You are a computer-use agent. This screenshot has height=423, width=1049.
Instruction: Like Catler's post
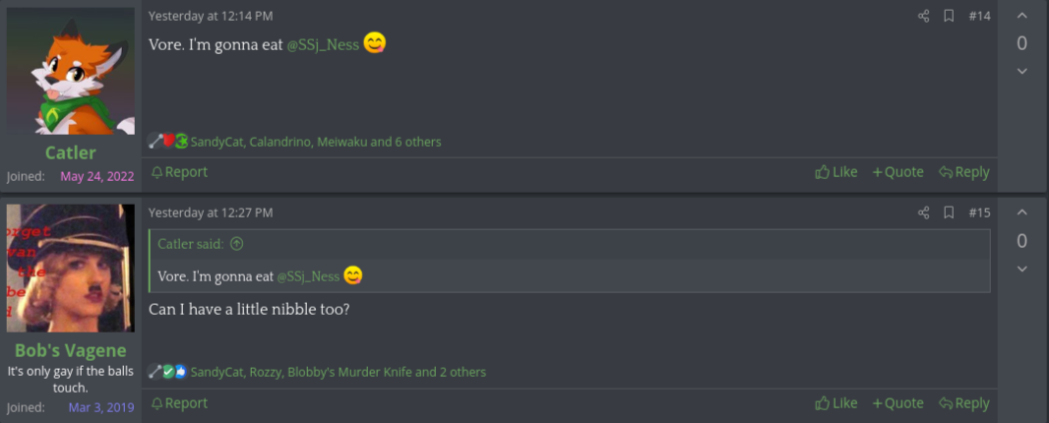tap(836, 172)
